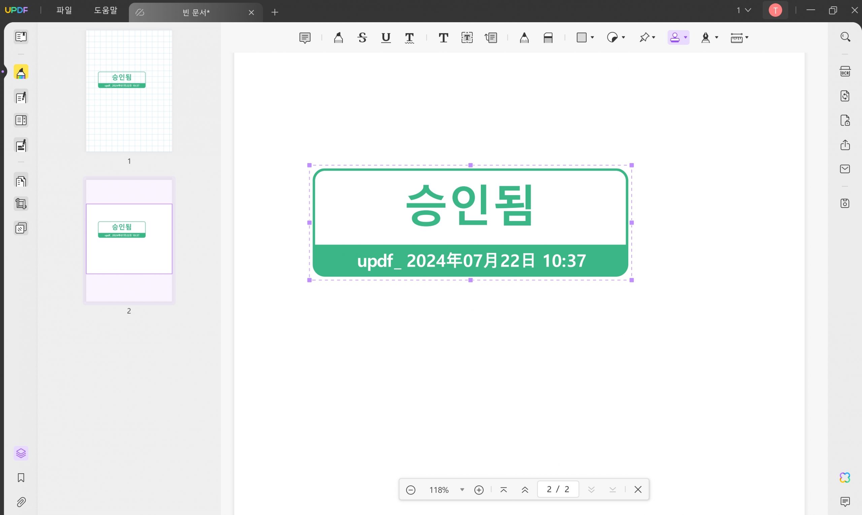Toggle the Layers panel icon
This screenshot has width=862, height=515.
21,453
